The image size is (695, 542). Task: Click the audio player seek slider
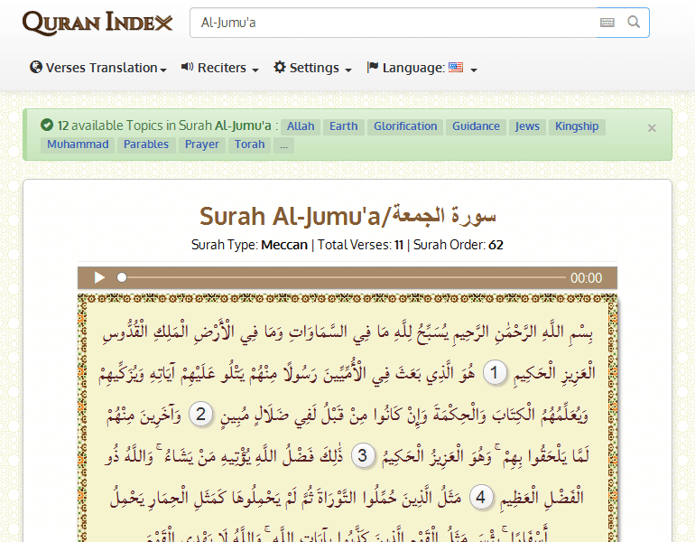click(343, 278)
